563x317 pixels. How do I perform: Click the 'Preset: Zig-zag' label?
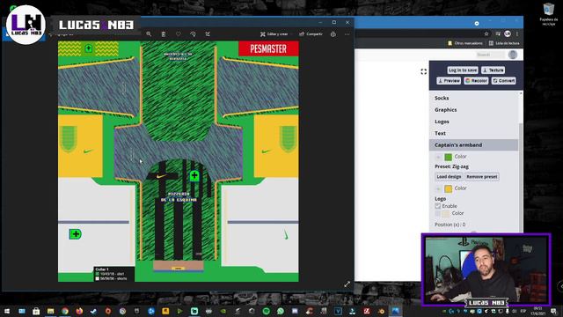click(x=451, y=166)
